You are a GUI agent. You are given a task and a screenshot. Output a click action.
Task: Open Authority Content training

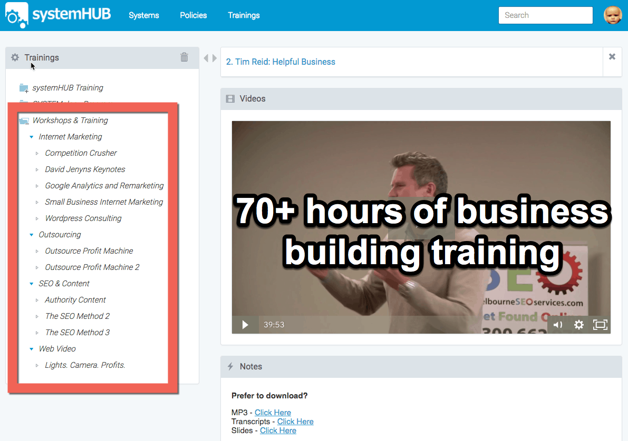[75, 300]
